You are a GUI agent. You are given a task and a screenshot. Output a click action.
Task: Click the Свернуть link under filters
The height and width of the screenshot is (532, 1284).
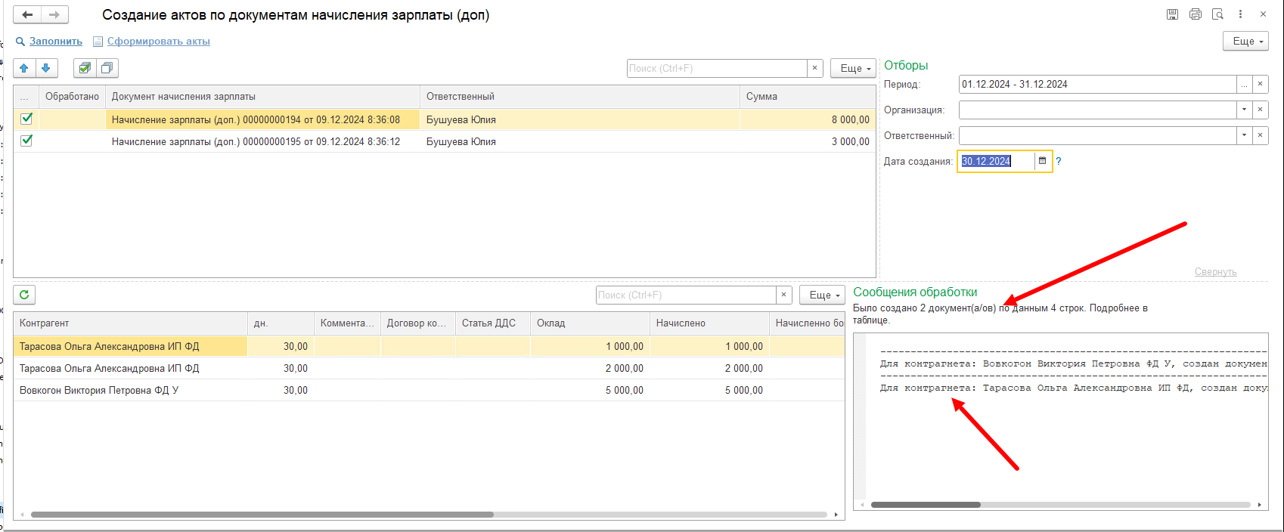click(x=1215, y=272)
